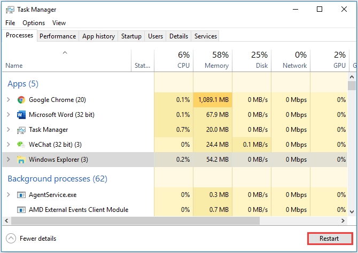358x253 pixels.
Task: Click the horizontal scrollbar thumb
Action: (135, 220)
